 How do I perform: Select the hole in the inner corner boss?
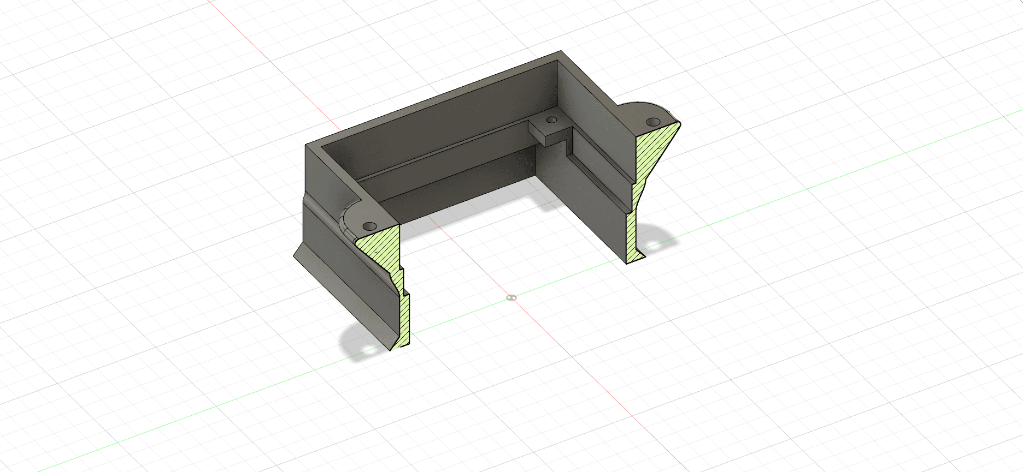click(x=552, y=119)
